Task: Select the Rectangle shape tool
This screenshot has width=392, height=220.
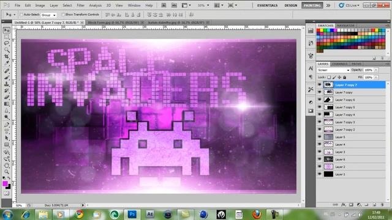Action: (7, 144)
